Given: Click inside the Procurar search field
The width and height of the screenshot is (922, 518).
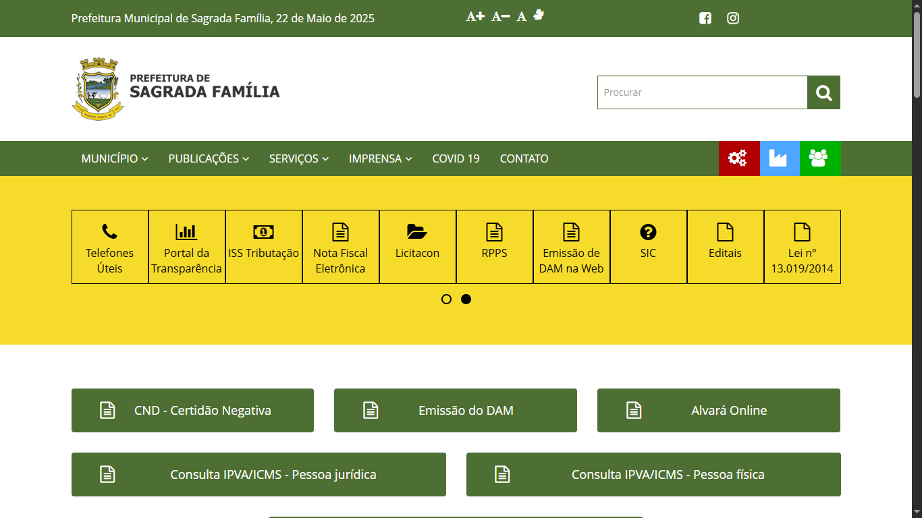Looking at the screenshot, I should pos(702,92).
